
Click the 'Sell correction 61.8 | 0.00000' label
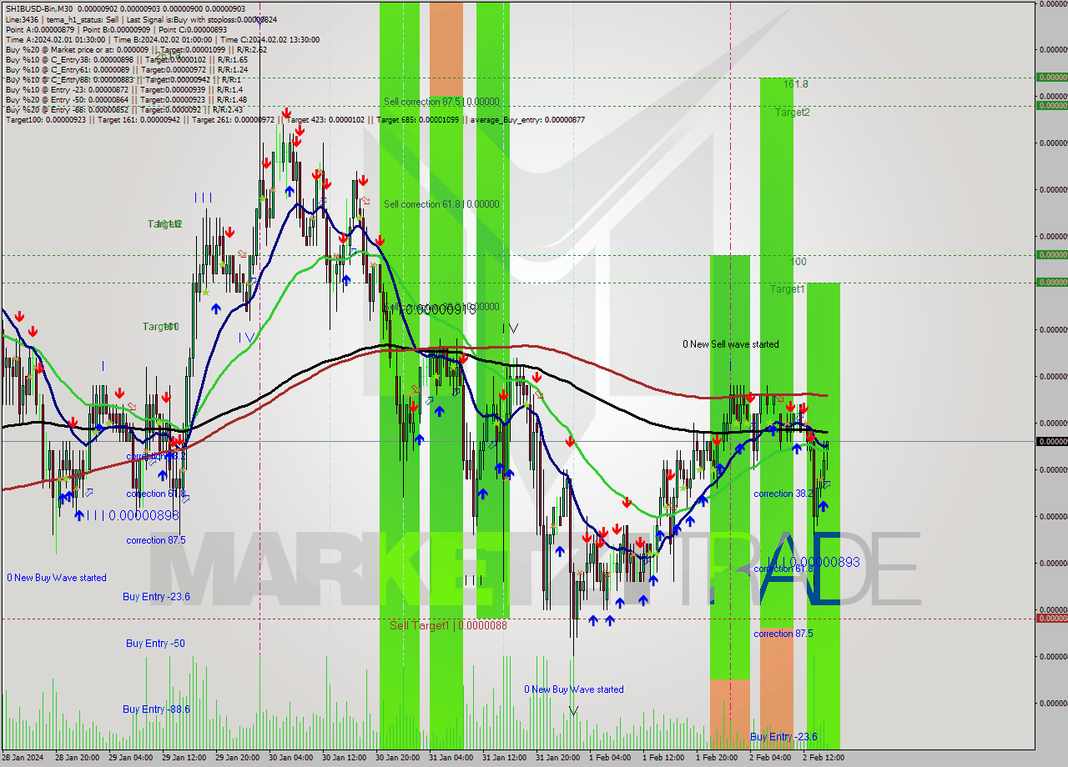point(441,204)
